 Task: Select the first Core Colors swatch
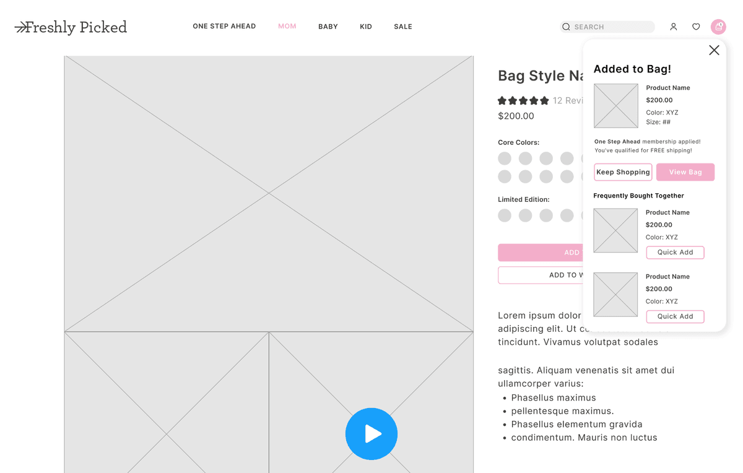tap(505, 158)
